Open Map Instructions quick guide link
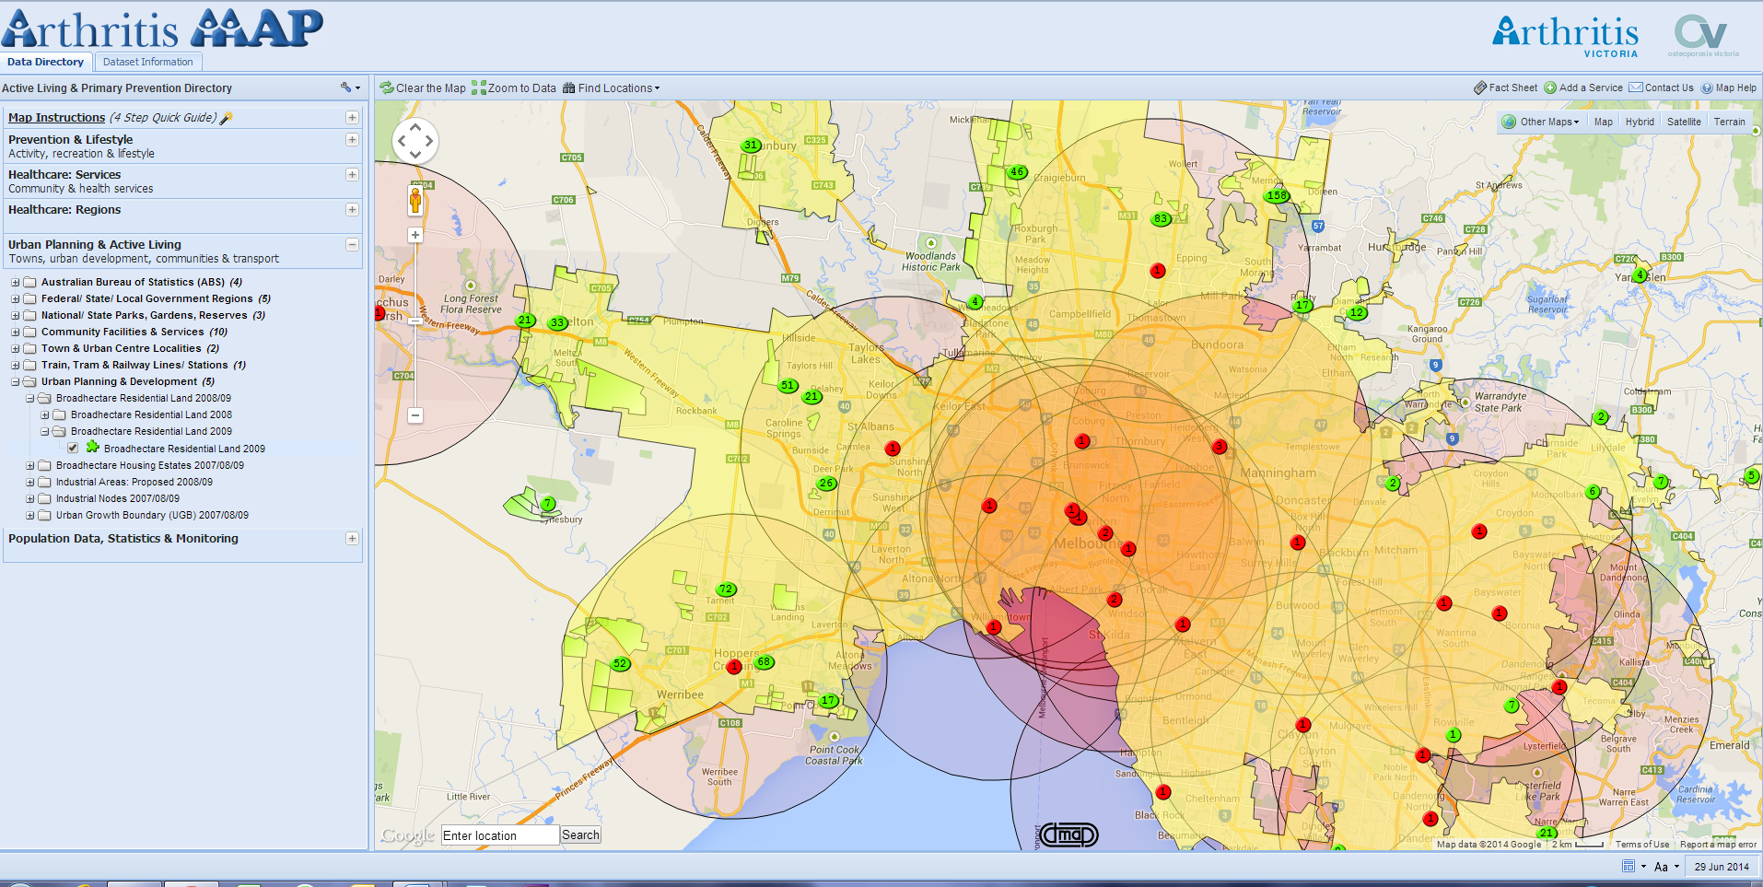Screen dimensions: 1763x887 pyautogui.click(x=56, y=117)
